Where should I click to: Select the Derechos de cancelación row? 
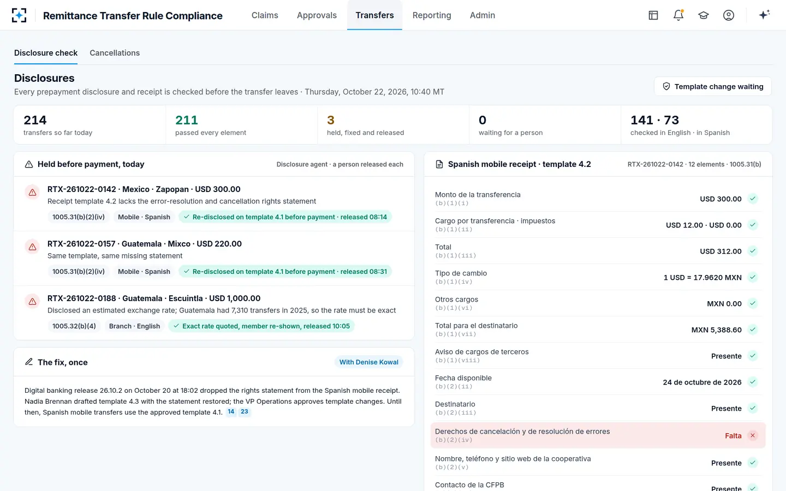[x=598, y=435]
